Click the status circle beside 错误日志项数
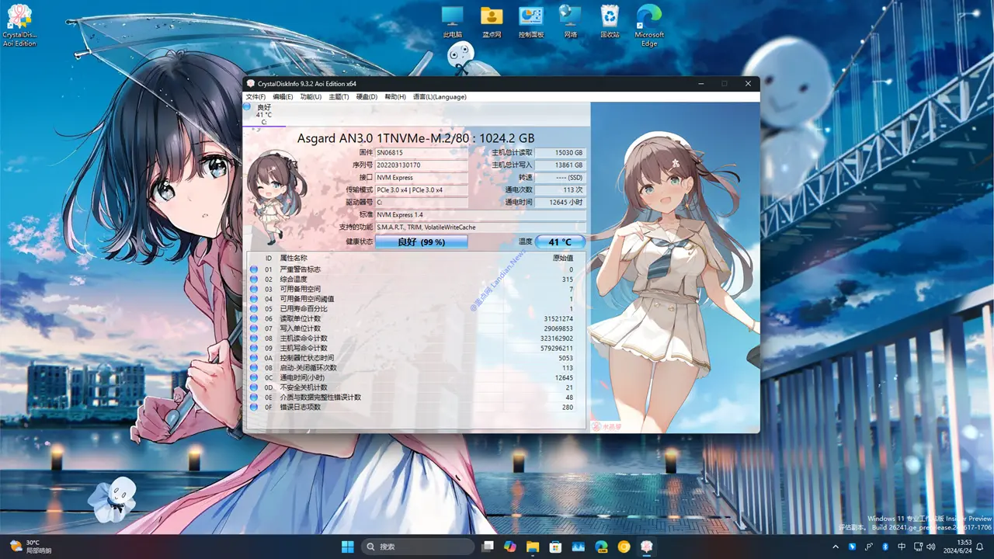Viewport: 994px width, 559px height. (253, 407)
